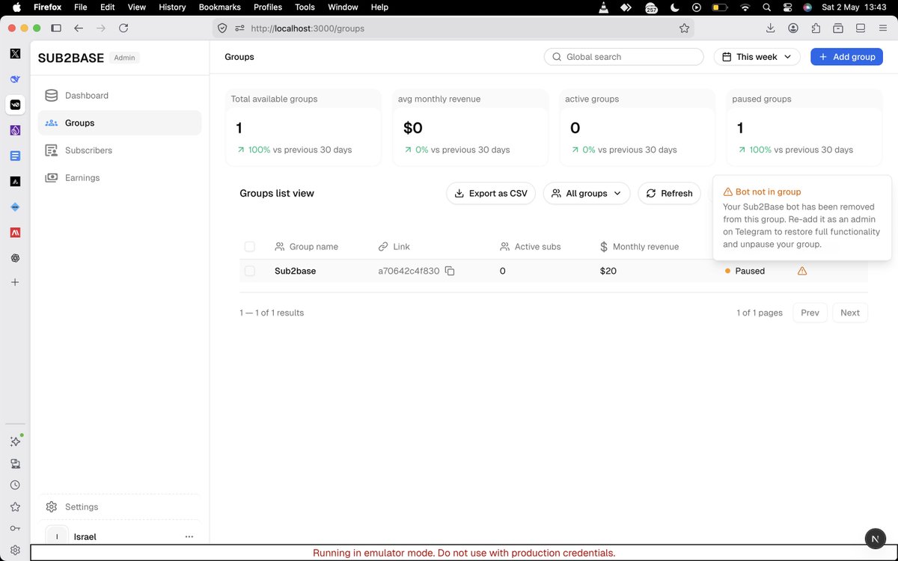Click the Prev pagination button
Screen dimensions: 898x561
[810, 313]
